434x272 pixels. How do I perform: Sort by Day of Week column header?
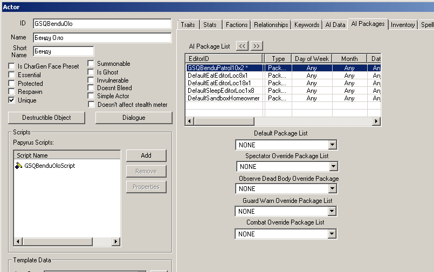point(312,59)
